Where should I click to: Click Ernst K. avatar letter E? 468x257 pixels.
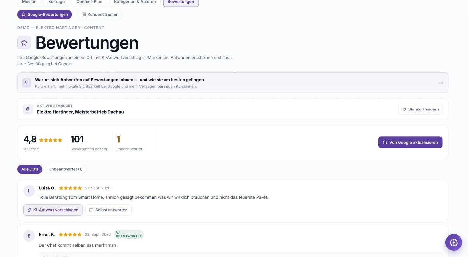point(29,236)
